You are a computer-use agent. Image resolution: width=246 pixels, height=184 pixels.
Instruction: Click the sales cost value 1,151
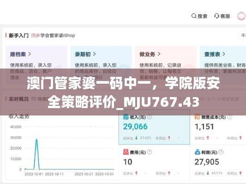pyautogui.click(x=204, y=126)
